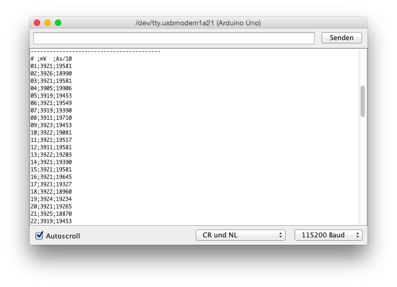
Task: Click the output row 08;3911;19710
Action: [x=51, y=118]
